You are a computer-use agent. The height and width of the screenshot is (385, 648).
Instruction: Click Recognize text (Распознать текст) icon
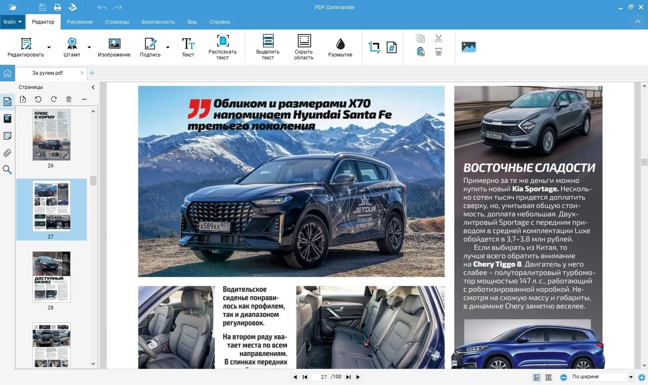(223, 41)
